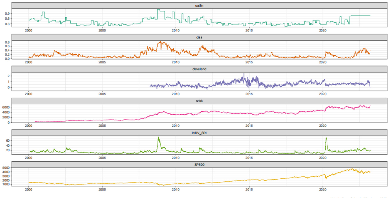Viewport: 390px width, 198px height.
Task: Select the SP500 facet title strip
Action: [x=199, y=164]
